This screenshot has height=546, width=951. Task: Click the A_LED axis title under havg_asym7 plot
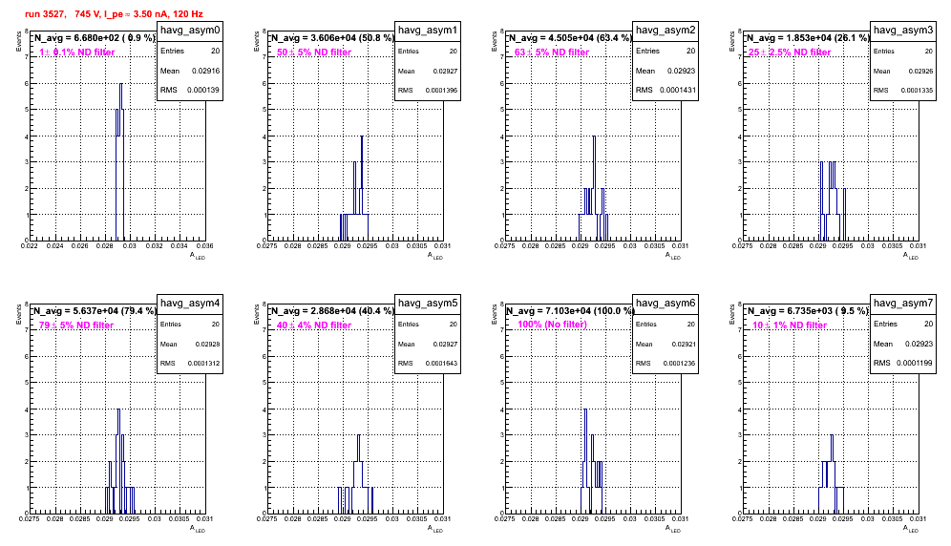click(x=911, y=529)
